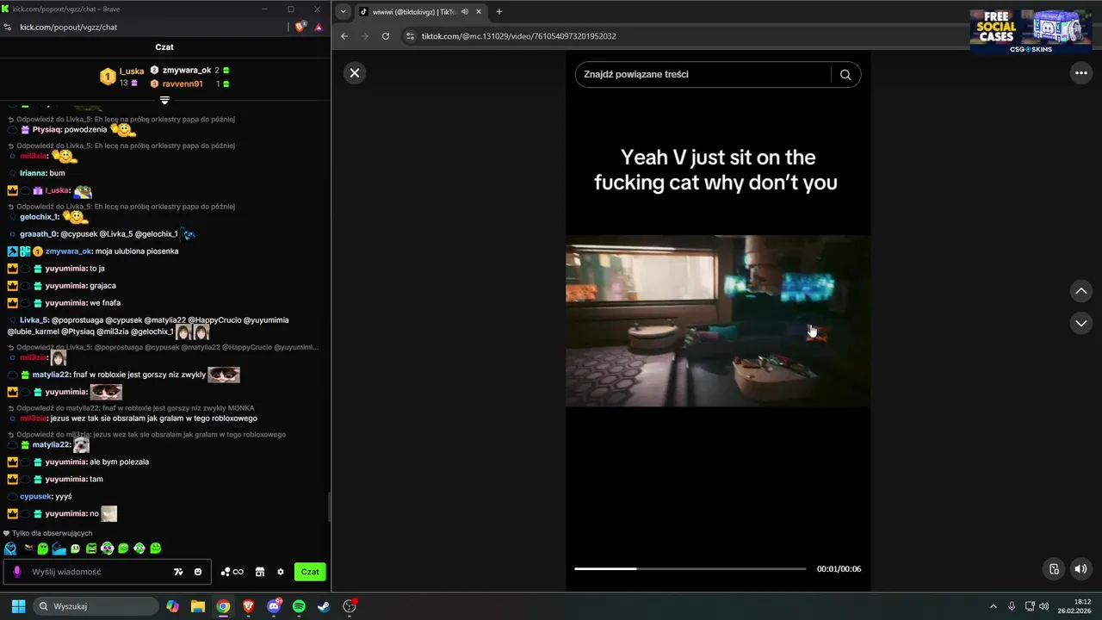The height and width of the screenshot is (620, 1102).
Task: Mute tab audio via tab speaker icon
Action: point(465,12)
